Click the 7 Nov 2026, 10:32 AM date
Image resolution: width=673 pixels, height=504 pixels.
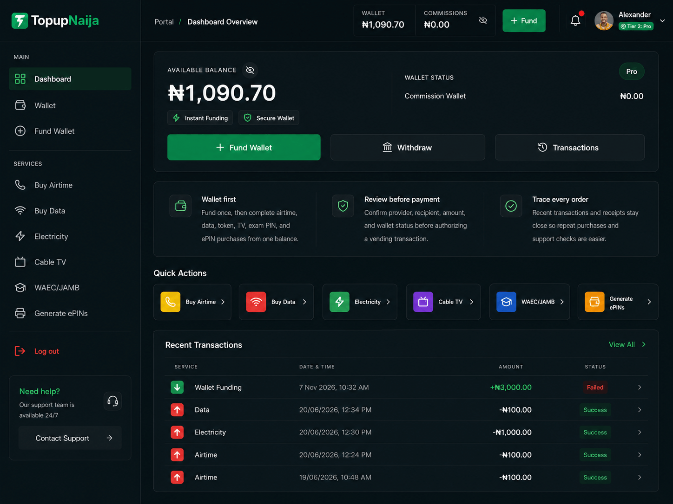coord(334,387)
